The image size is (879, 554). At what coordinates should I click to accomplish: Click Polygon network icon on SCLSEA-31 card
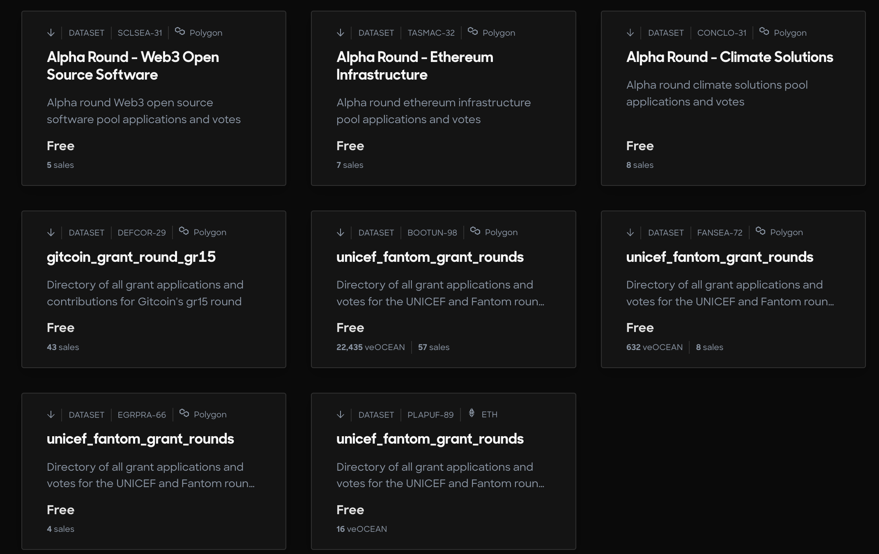click(x=180, y=31)
